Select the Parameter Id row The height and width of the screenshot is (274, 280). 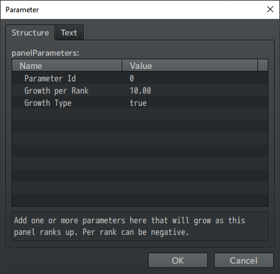(x=140, y=78)
